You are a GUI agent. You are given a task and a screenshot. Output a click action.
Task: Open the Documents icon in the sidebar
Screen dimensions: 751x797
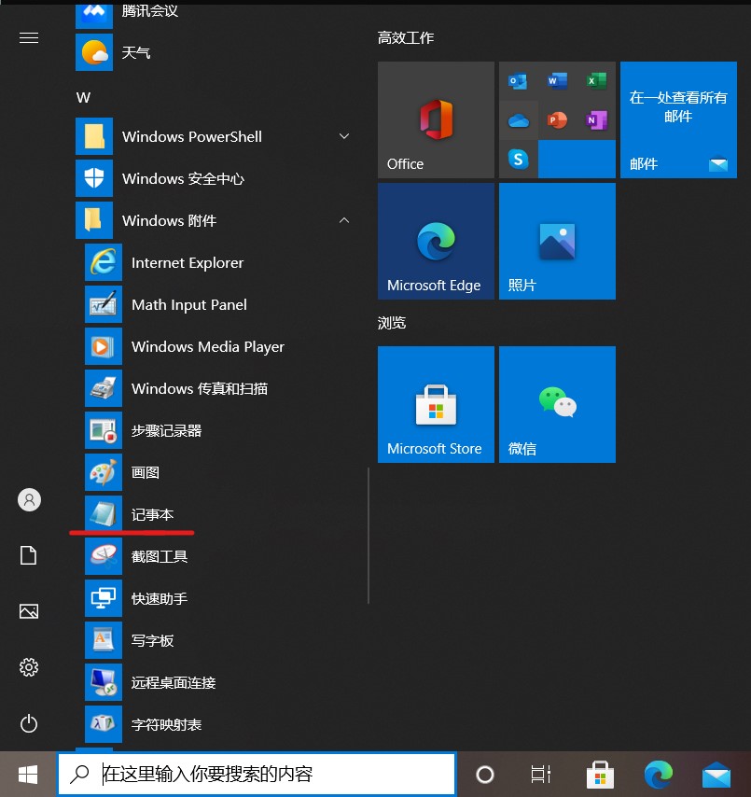29,555
